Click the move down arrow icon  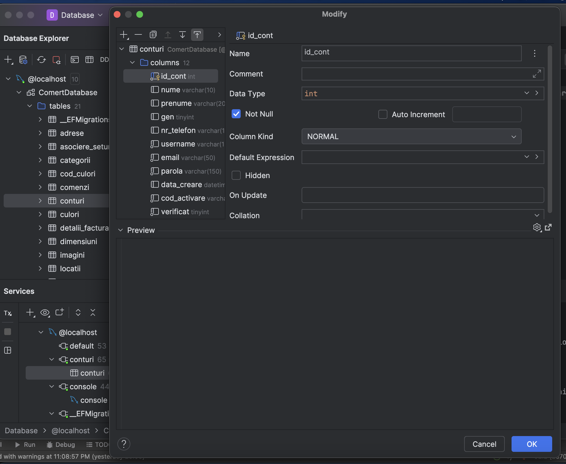pos(182,35)
